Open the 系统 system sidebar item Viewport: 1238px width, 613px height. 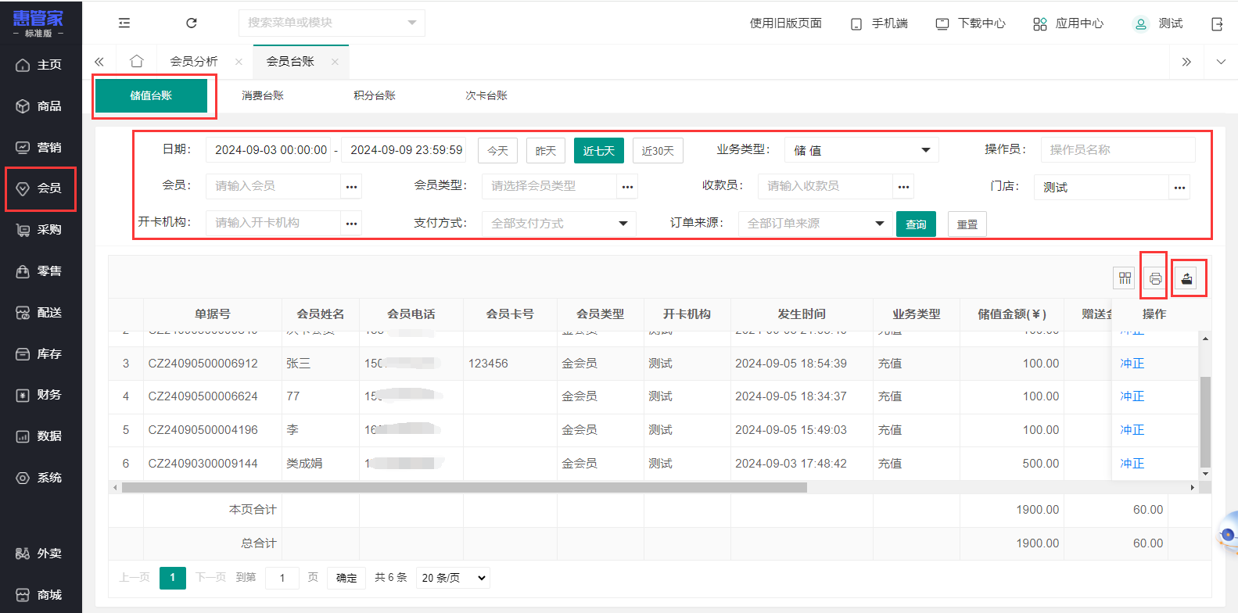41,478
